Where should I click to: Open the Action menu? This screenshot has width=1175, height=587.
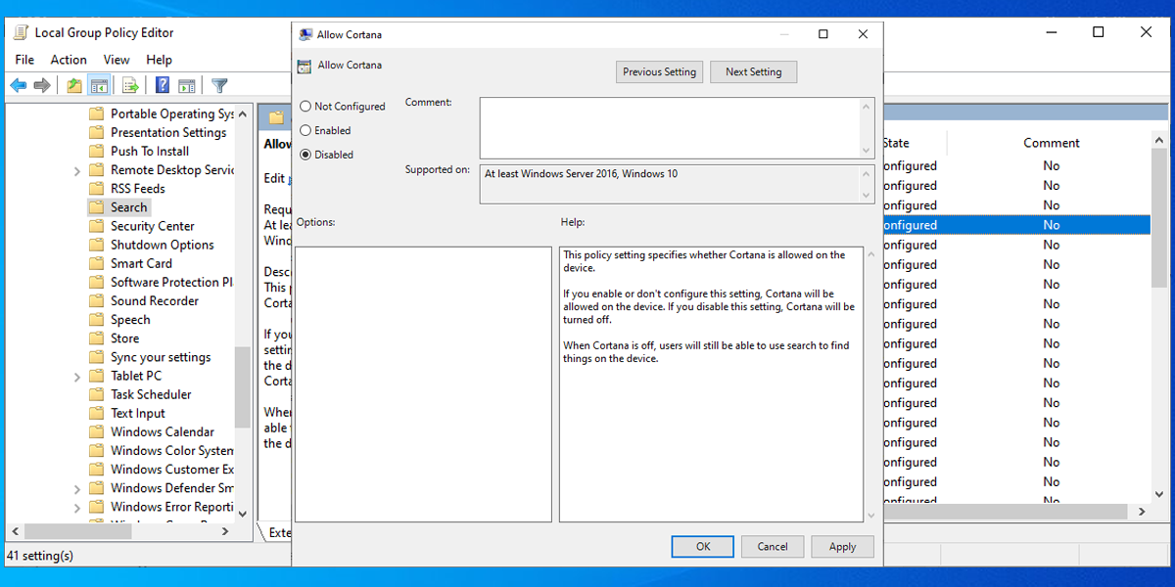click(x=69, y=60)
